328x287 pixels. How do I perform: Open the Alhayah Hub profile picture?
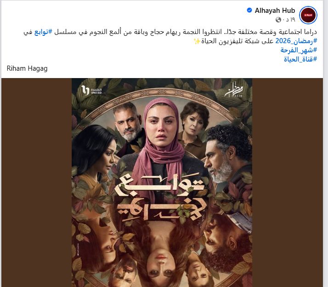pos(308,15)
